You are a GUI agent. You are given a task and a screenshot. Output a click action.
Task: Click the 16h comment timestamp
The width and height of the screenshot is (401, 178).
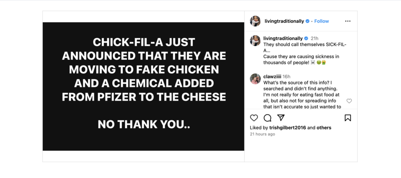click(x=286, y=77)
